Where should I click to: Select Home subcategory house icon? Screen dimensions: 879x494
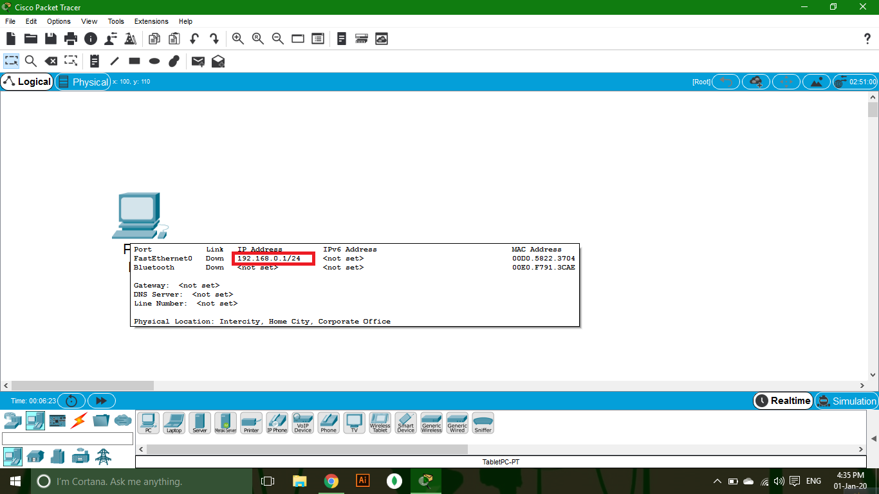[35, 457]
